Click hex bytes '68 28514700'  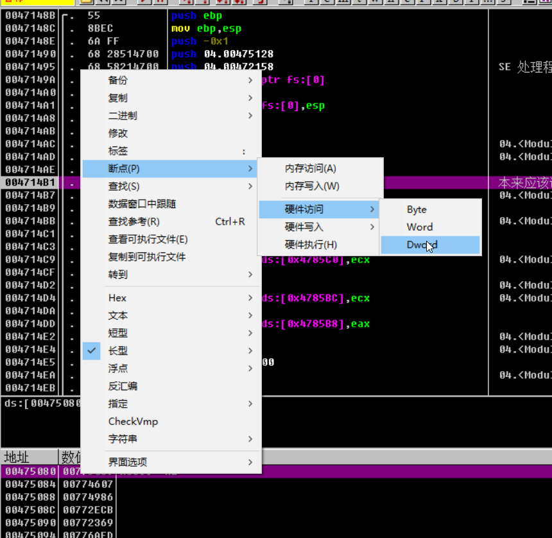coord(123,54)
